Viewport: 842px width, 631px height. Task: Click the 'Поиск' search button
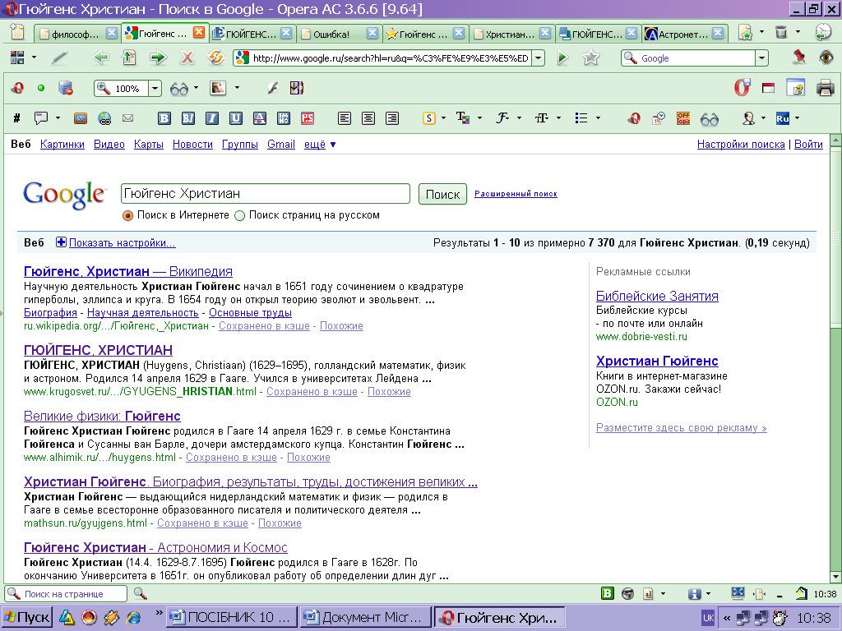coord(442,194)
